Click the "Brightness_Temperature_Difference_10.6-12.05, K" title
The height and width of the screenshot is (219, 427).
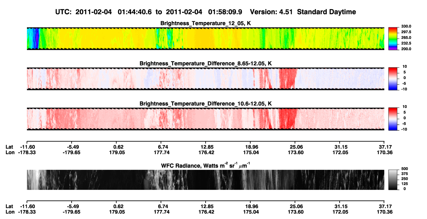(206, 103)
